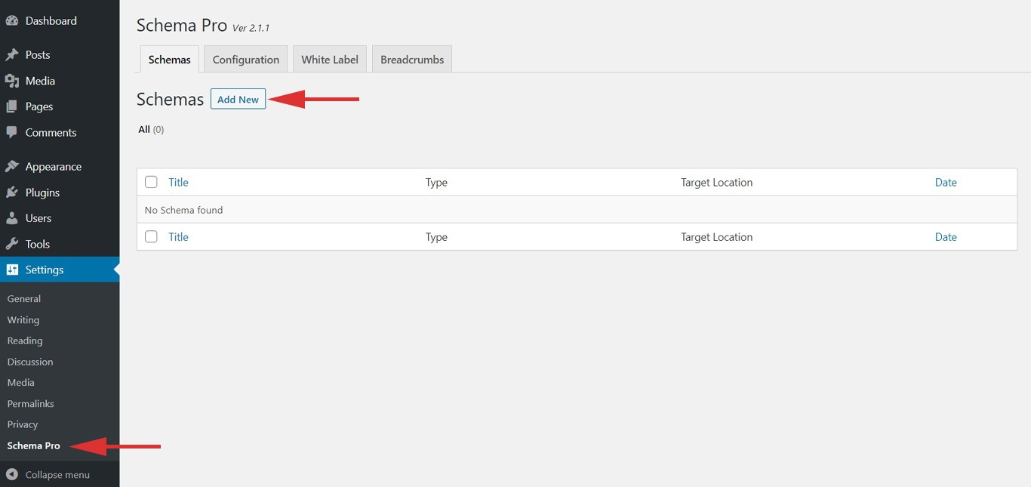Image resolution: width=1031 pixels, height=487 pixels.
Task: Select the Posts icon in the sidebar
Action: pos(12,54)
